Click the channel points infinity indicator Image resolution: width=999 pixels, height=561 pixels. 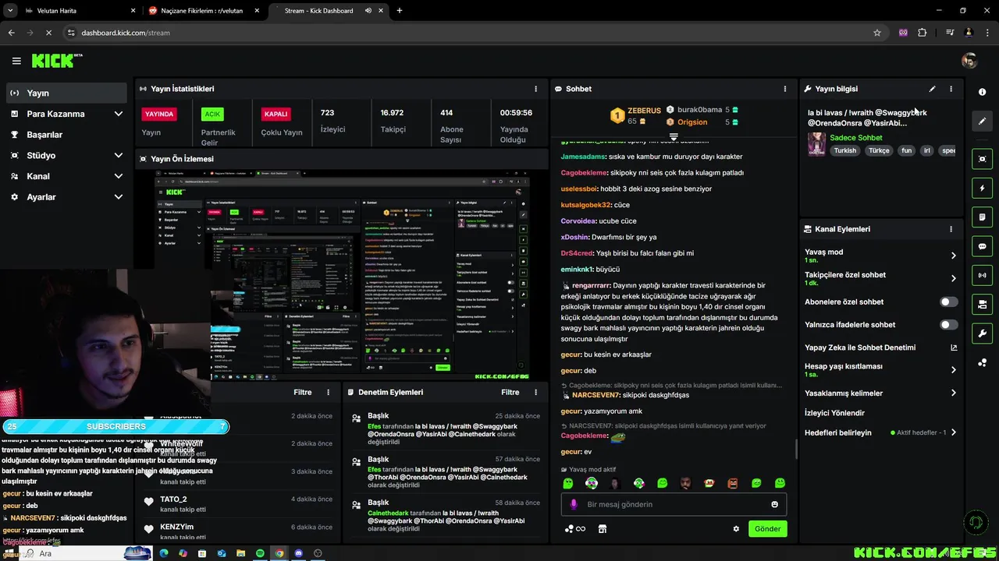(x=575, y=529)
